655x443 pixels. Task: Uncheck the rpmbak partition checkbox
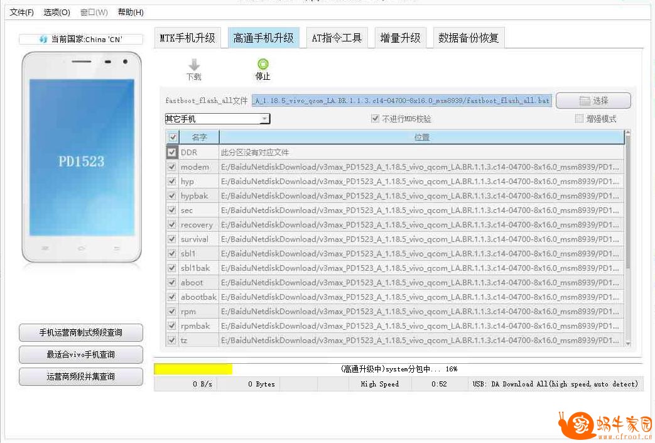pos(171,325)
